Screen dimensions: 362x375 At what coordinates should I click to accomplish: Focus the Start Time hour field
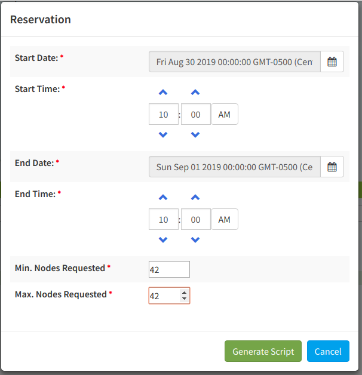(163, 114)
